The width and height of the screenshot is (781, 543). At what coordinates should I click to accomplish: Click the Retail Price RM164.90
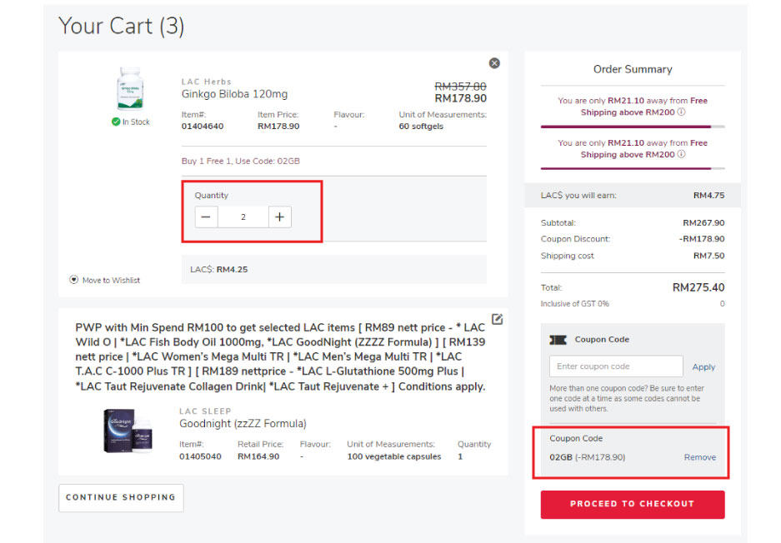coord(258,456)
